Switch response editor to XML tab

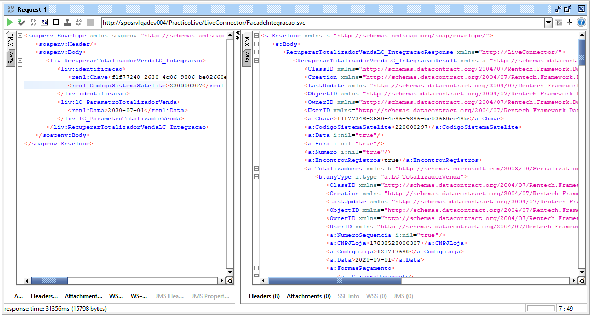coord(247,40)
